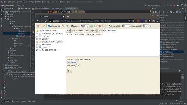187x105 pixels.
Task: Open the Refactor menu in IntelliJ
Action: (x=38, y=2)
